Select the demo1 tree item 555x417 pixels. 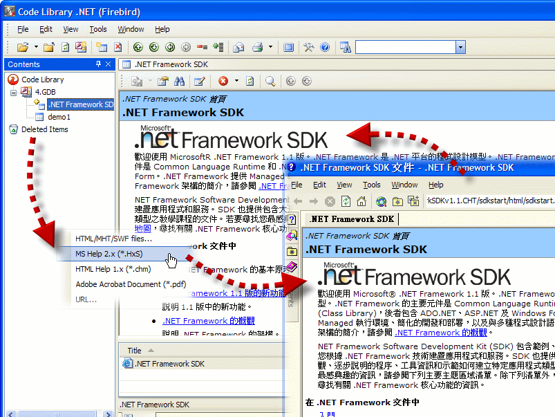point(59,117)
